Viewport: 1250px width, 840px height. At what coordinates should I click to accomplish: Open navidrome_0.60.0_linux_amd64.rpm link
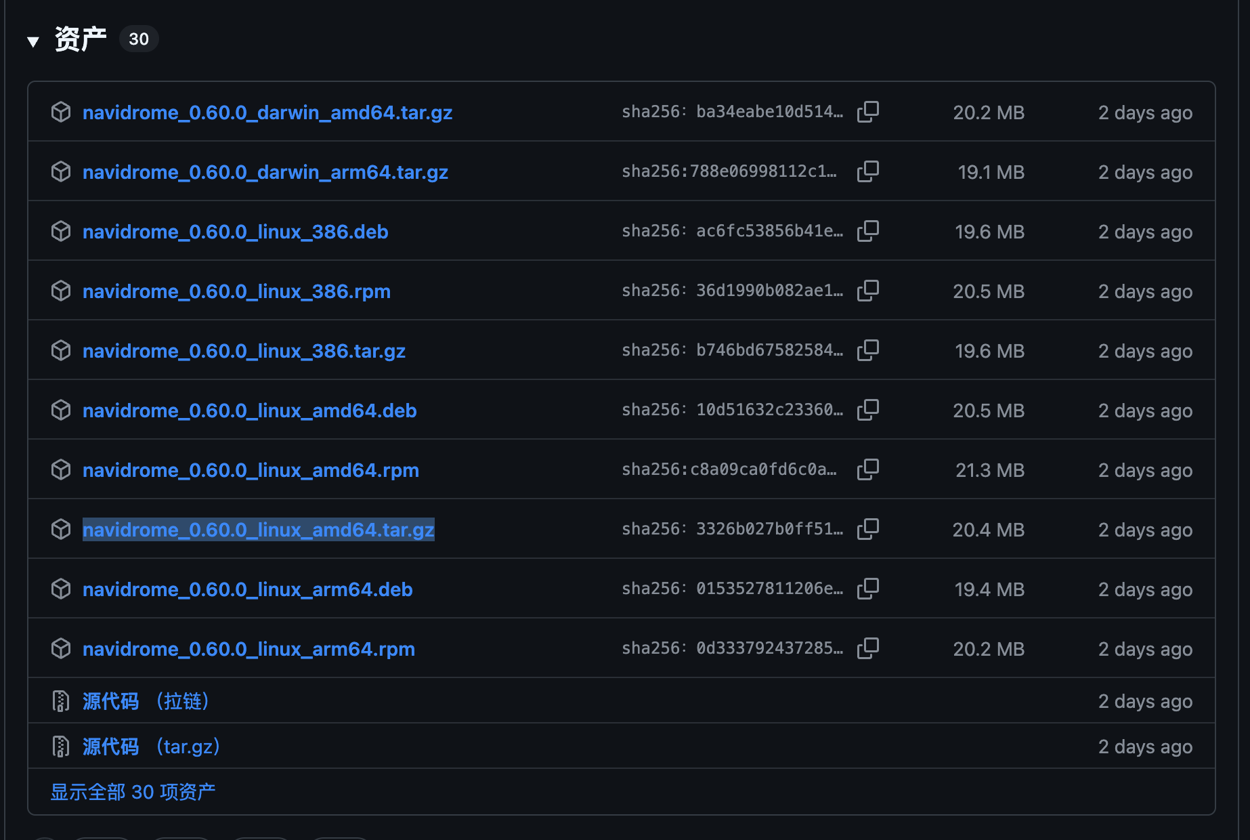[251, 470]
